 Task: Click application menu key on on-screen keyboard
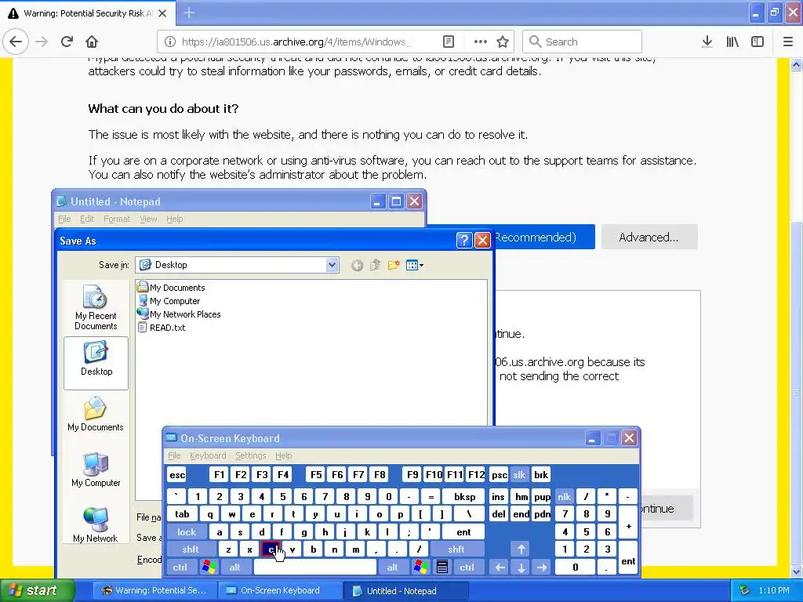point(442,568)
